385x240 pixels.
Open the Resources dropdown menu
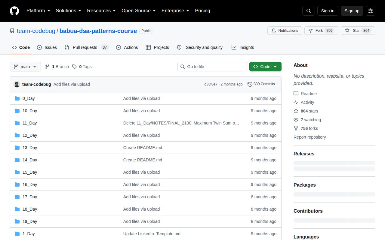101,11
